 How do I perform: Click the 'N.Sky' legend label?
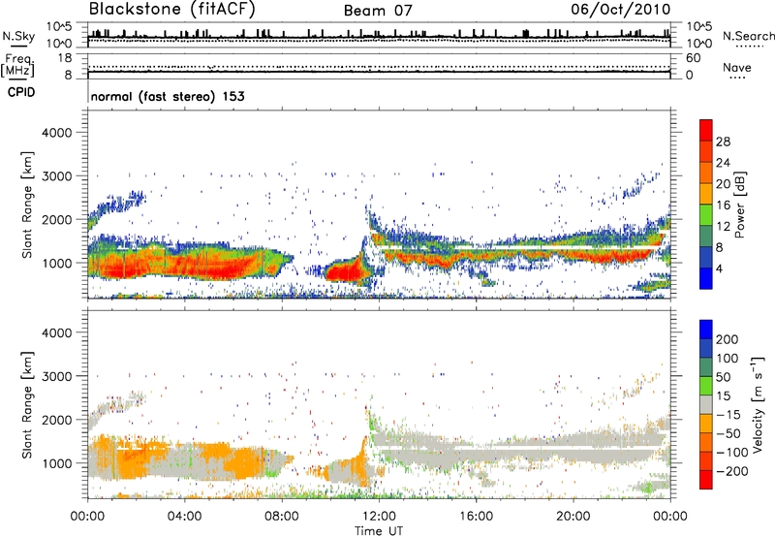18,36
